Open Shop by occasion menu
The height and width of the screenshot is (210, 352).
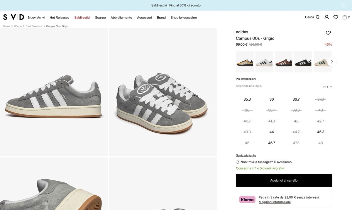(184, 18)
